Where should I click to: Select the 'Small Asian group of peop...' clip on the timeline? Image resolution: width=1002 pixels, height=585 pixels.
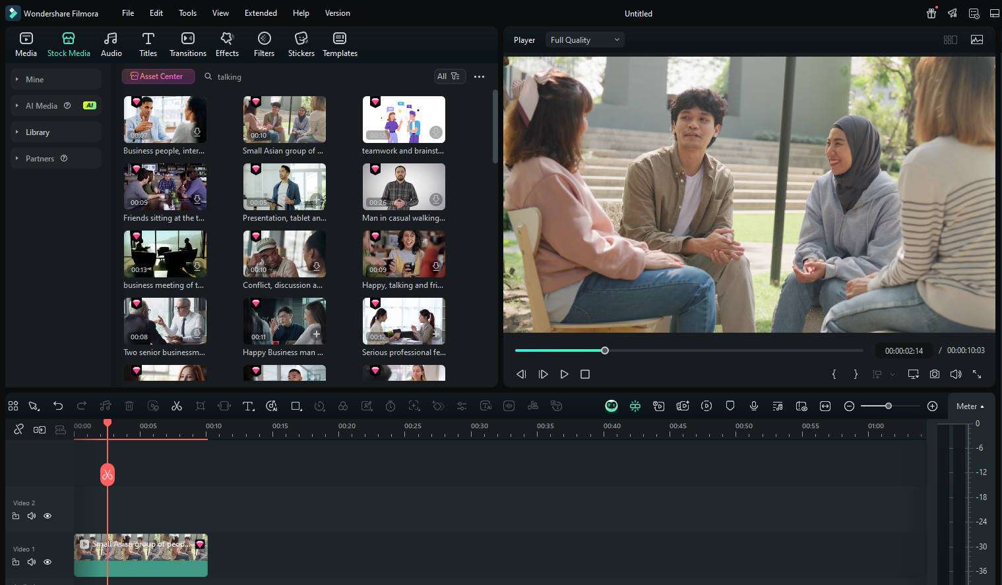tap(141, 555)
